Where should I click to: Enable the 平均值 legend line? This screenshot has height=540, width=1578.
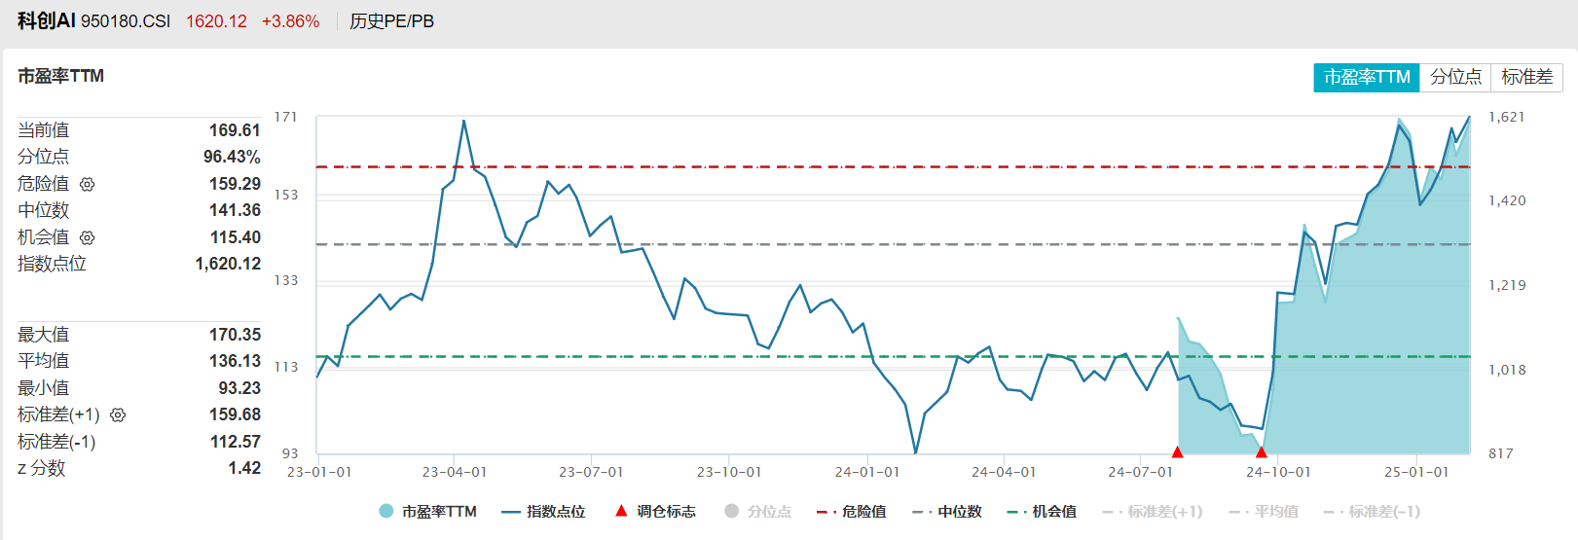1264,512
